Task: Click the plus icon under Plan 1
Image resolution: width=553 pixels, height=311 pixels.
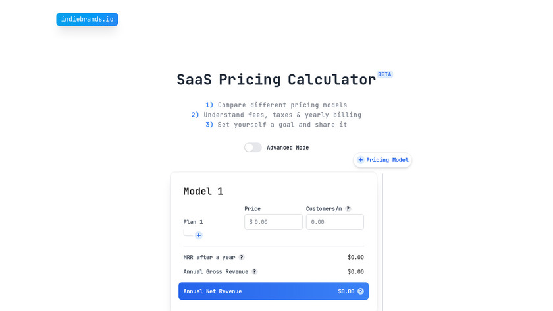Action: click(x=199, y=235)
